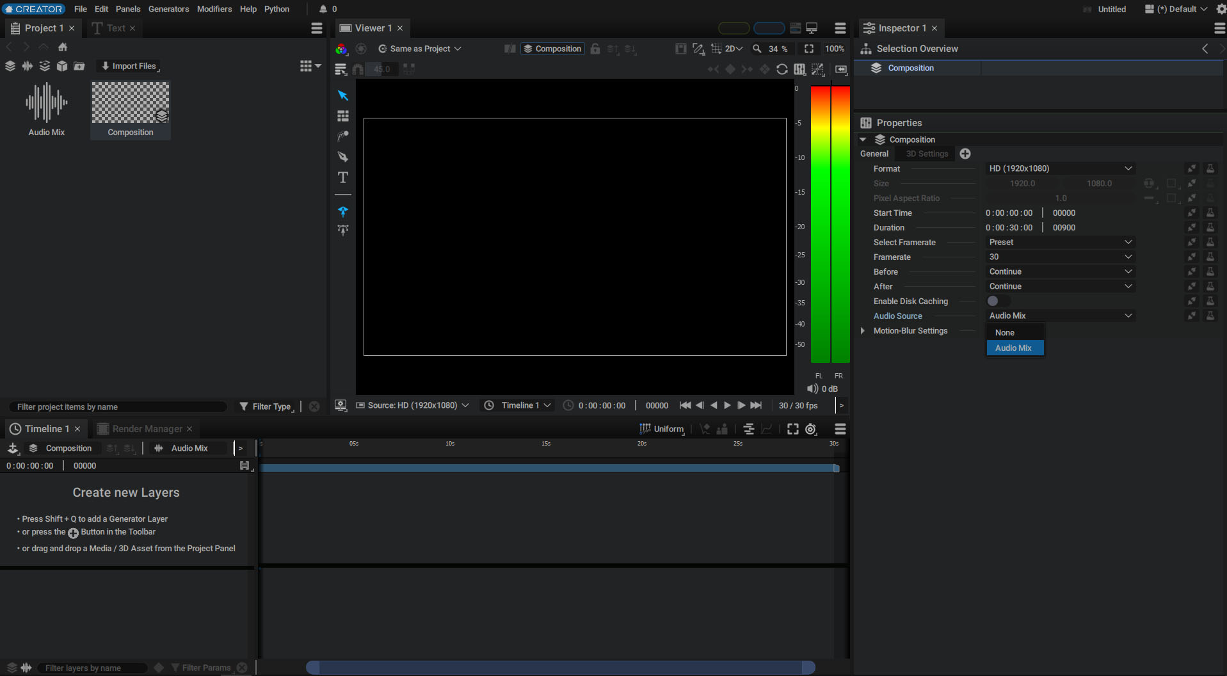This screenshot has height=676, width=1227.
Task: Click the viewer refresh icon
Action: click(782, 69)
